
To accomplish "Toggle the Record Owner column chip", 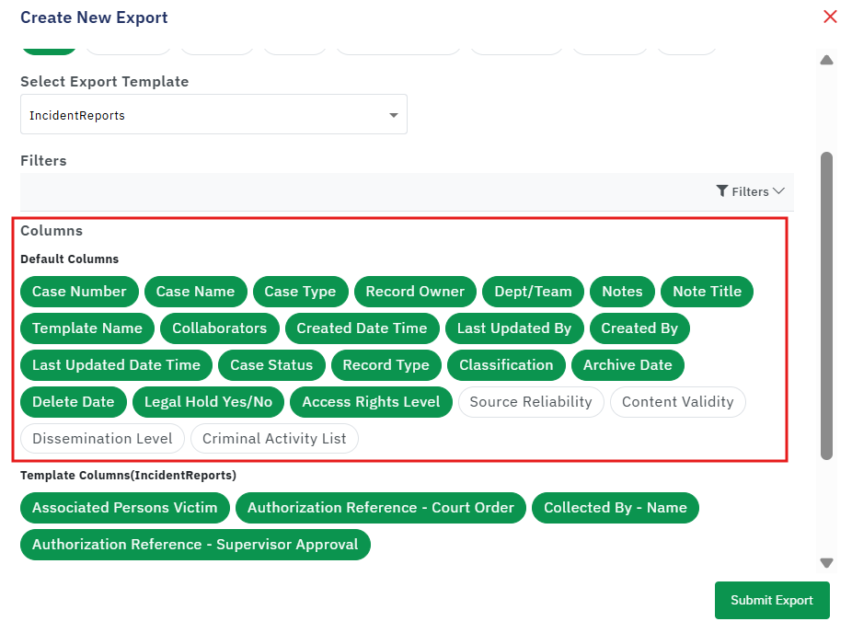I will [x=415, y=292].
